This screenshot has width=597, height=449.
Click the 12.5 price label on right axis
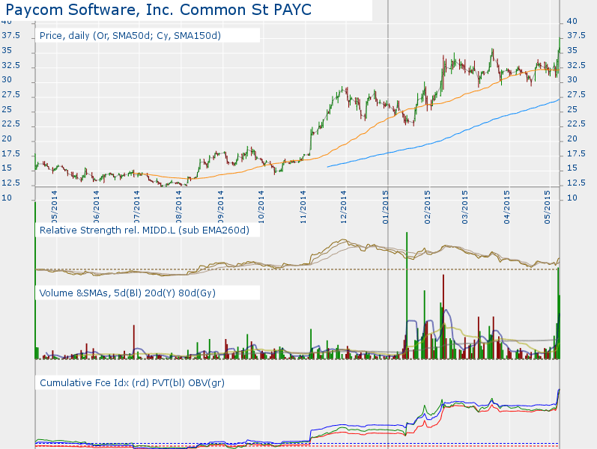[x=576, y=183]
